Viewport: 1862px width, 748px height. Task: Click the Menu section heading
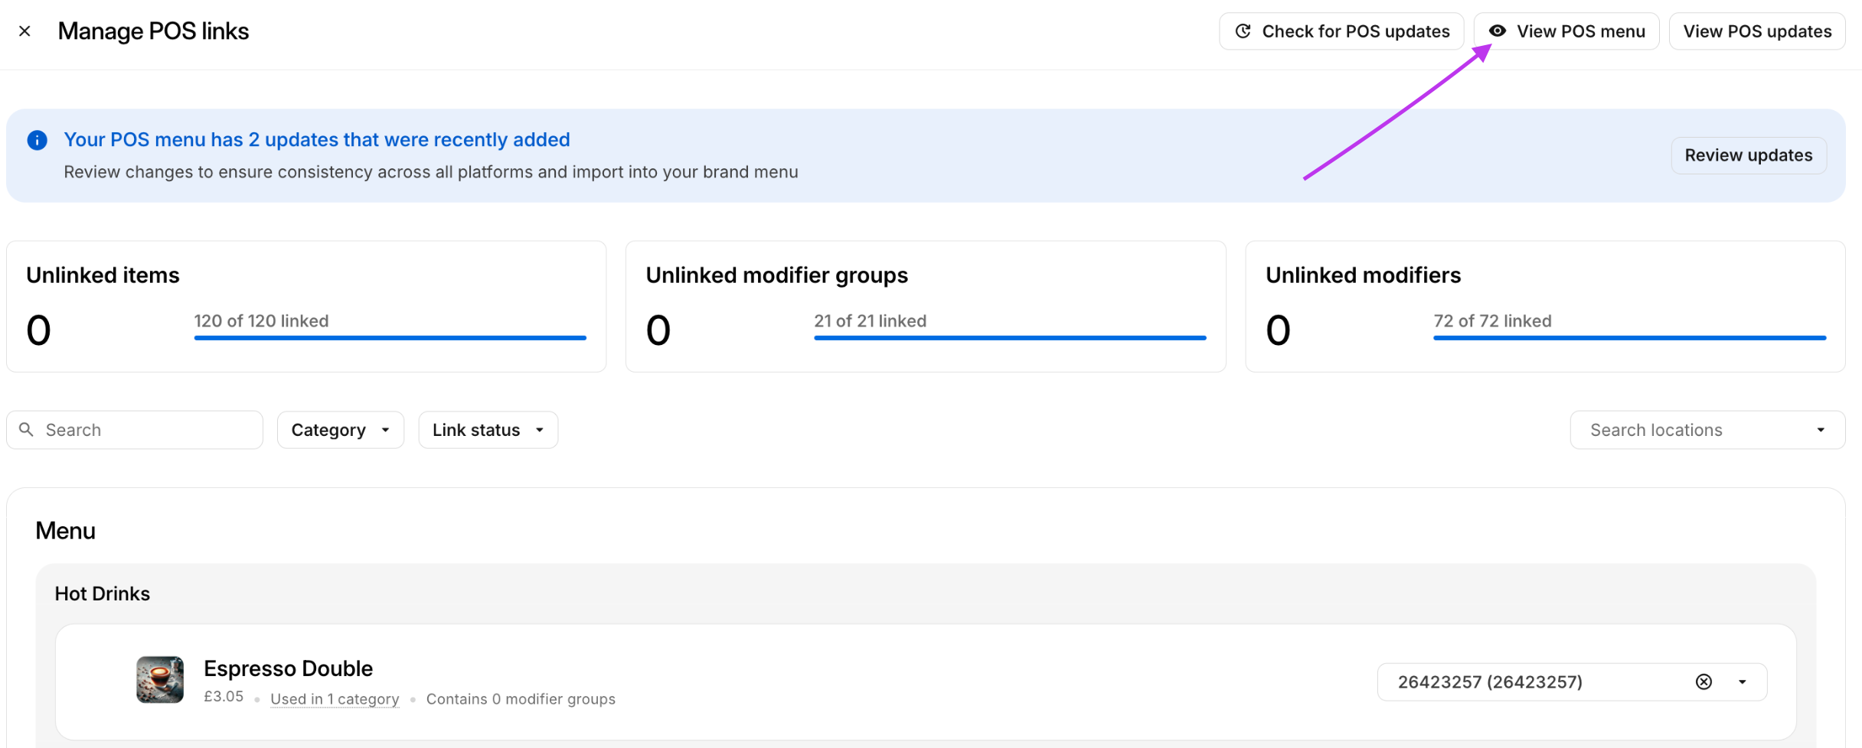tap(66, 531)
